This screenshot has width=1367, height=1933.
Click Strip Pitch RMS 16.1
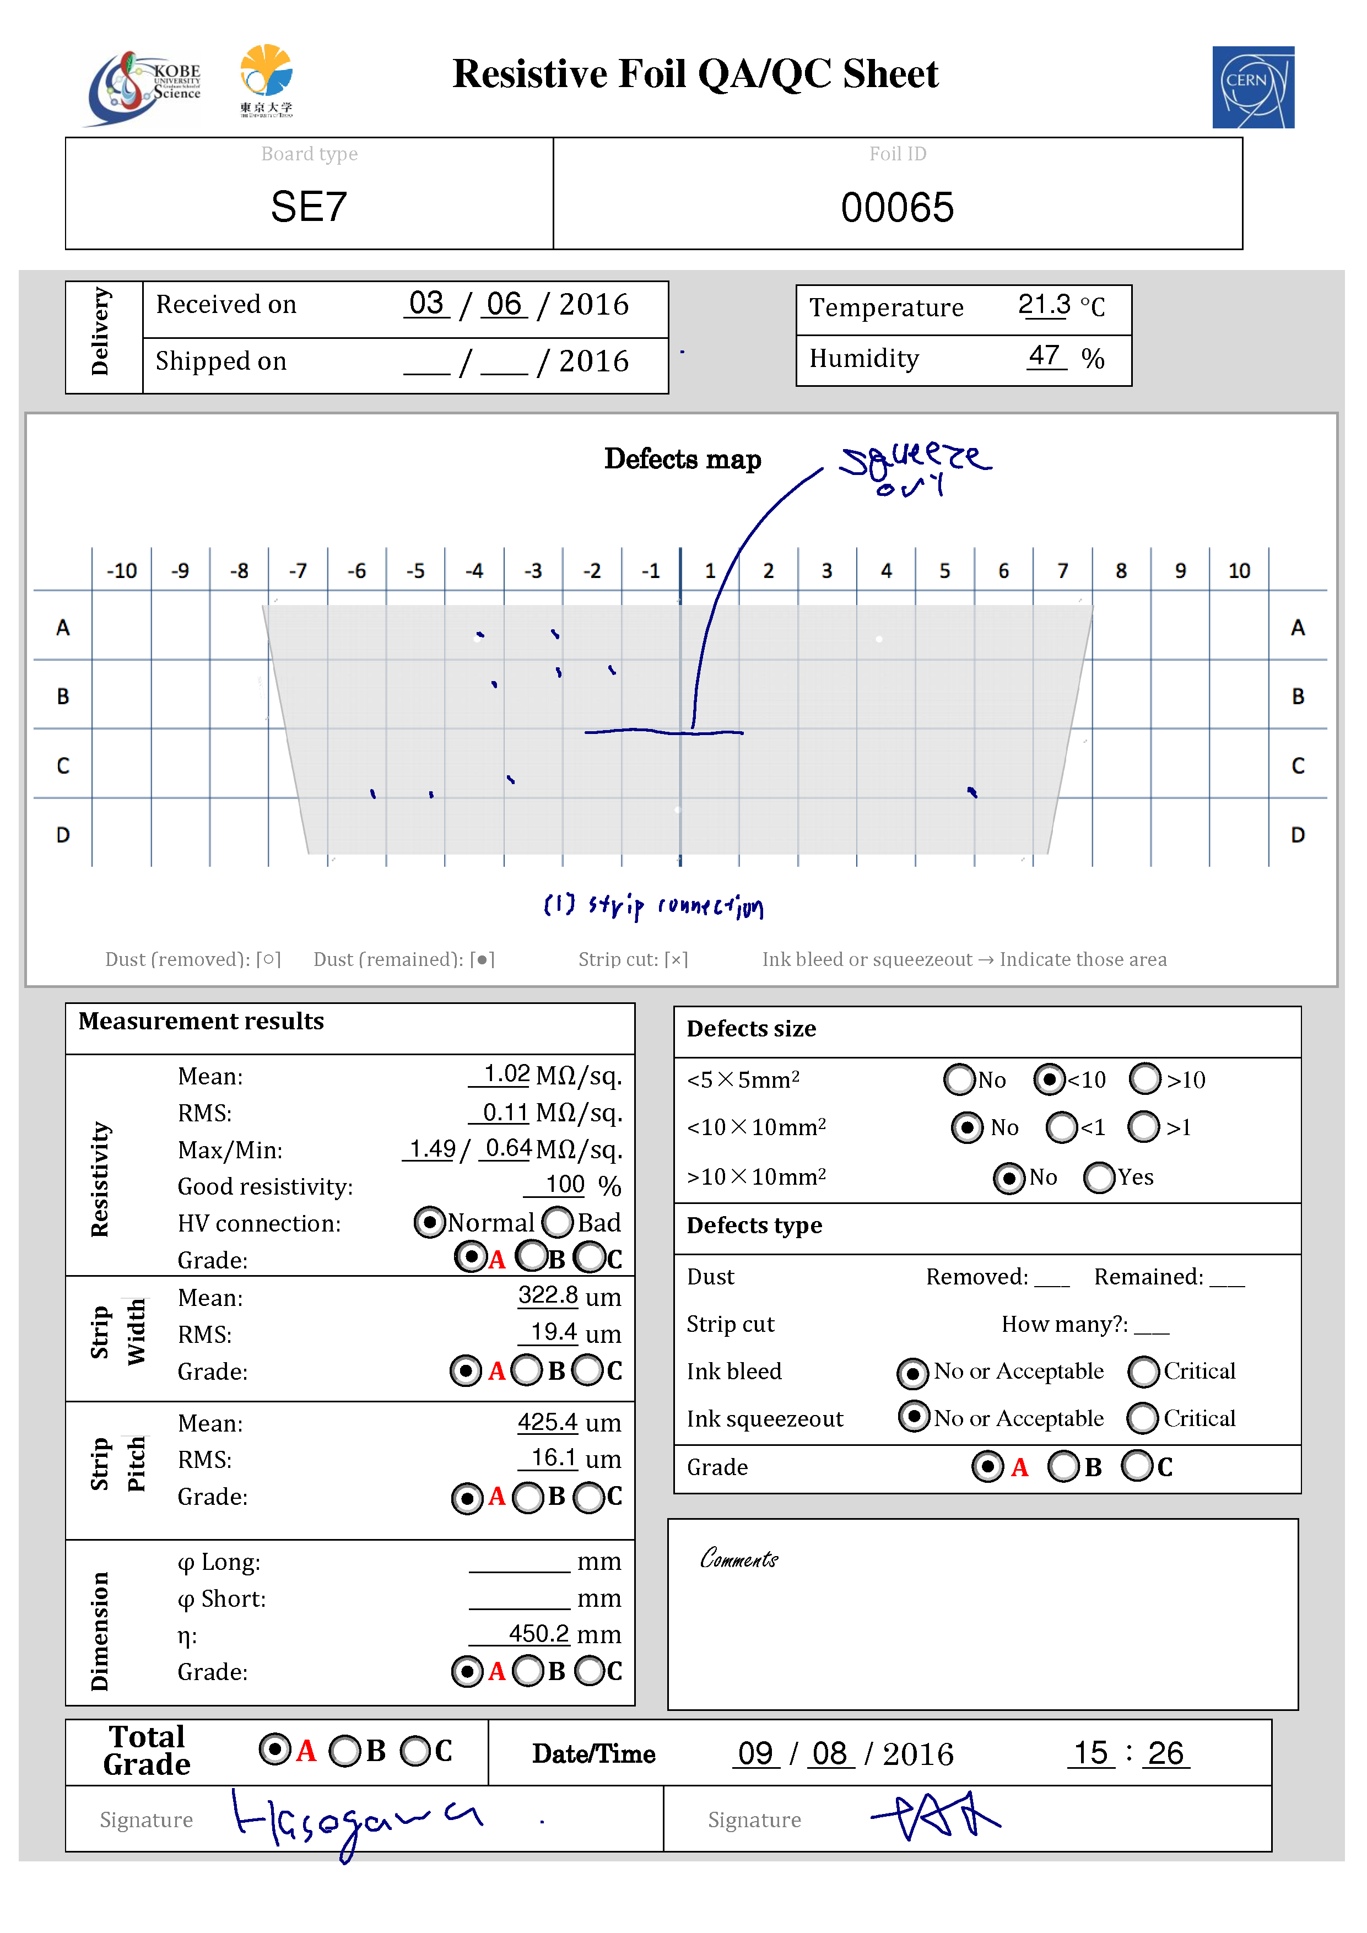[x=548, y=1457]
